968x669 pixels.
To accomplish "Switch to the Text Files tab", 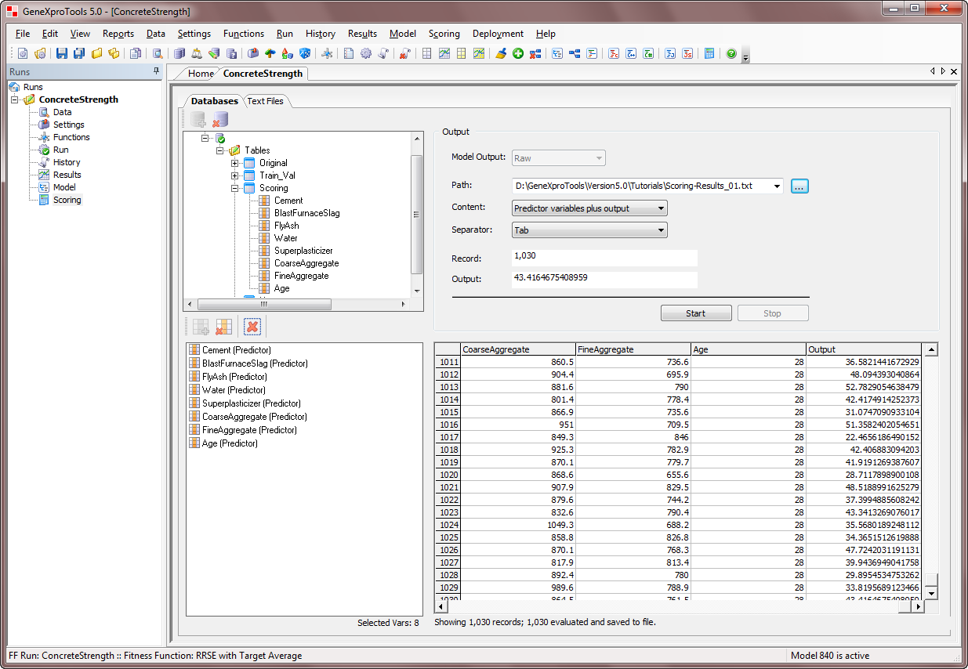I will click(265, 101).
